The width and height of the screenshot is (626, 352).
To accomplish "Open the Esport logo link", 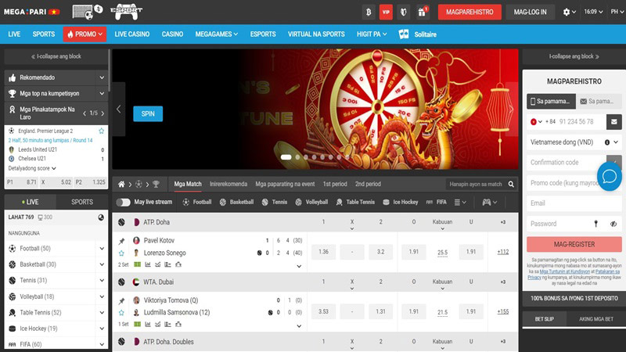I will [x=126, y=12].
